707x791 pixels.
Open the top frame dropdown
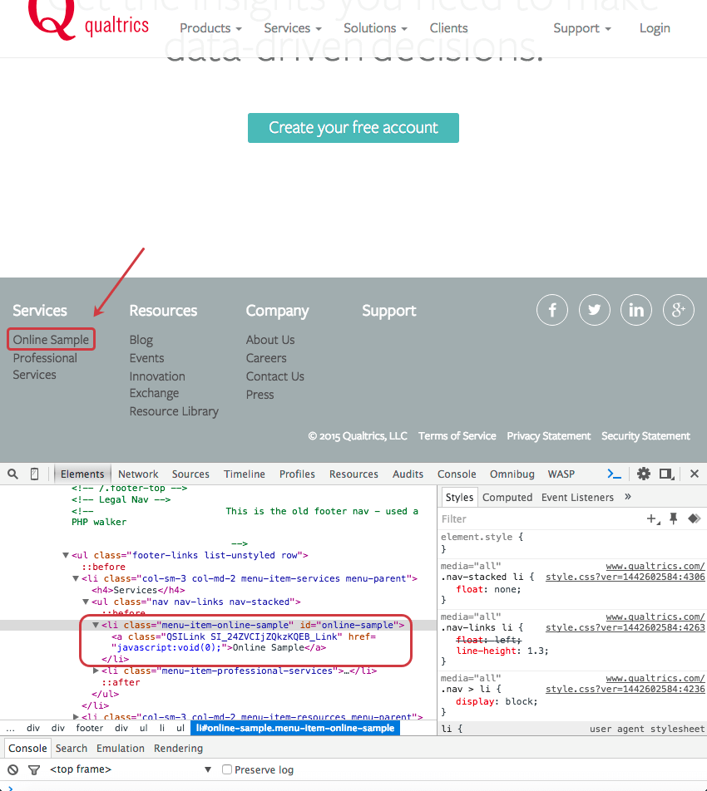[125, 769]
